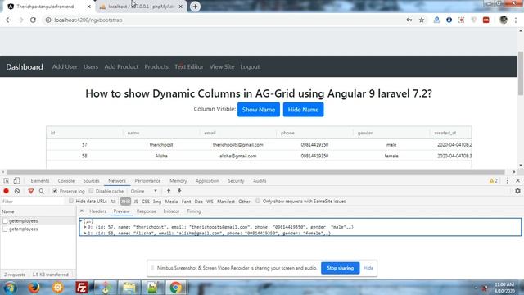Open FileZilla from taskbar
This screenshot has width=524, height=295.
pos(82,288)
